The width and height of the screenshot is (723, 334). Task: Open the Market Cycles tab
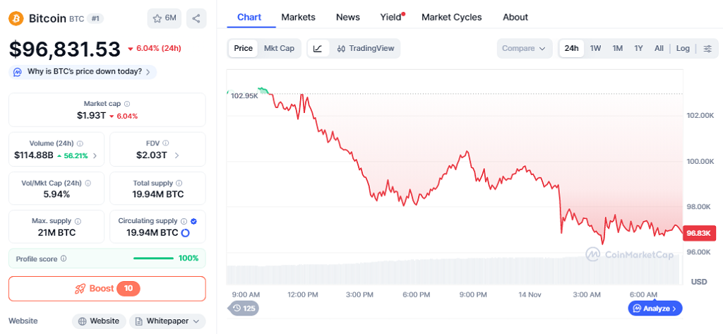coord(451,17)
